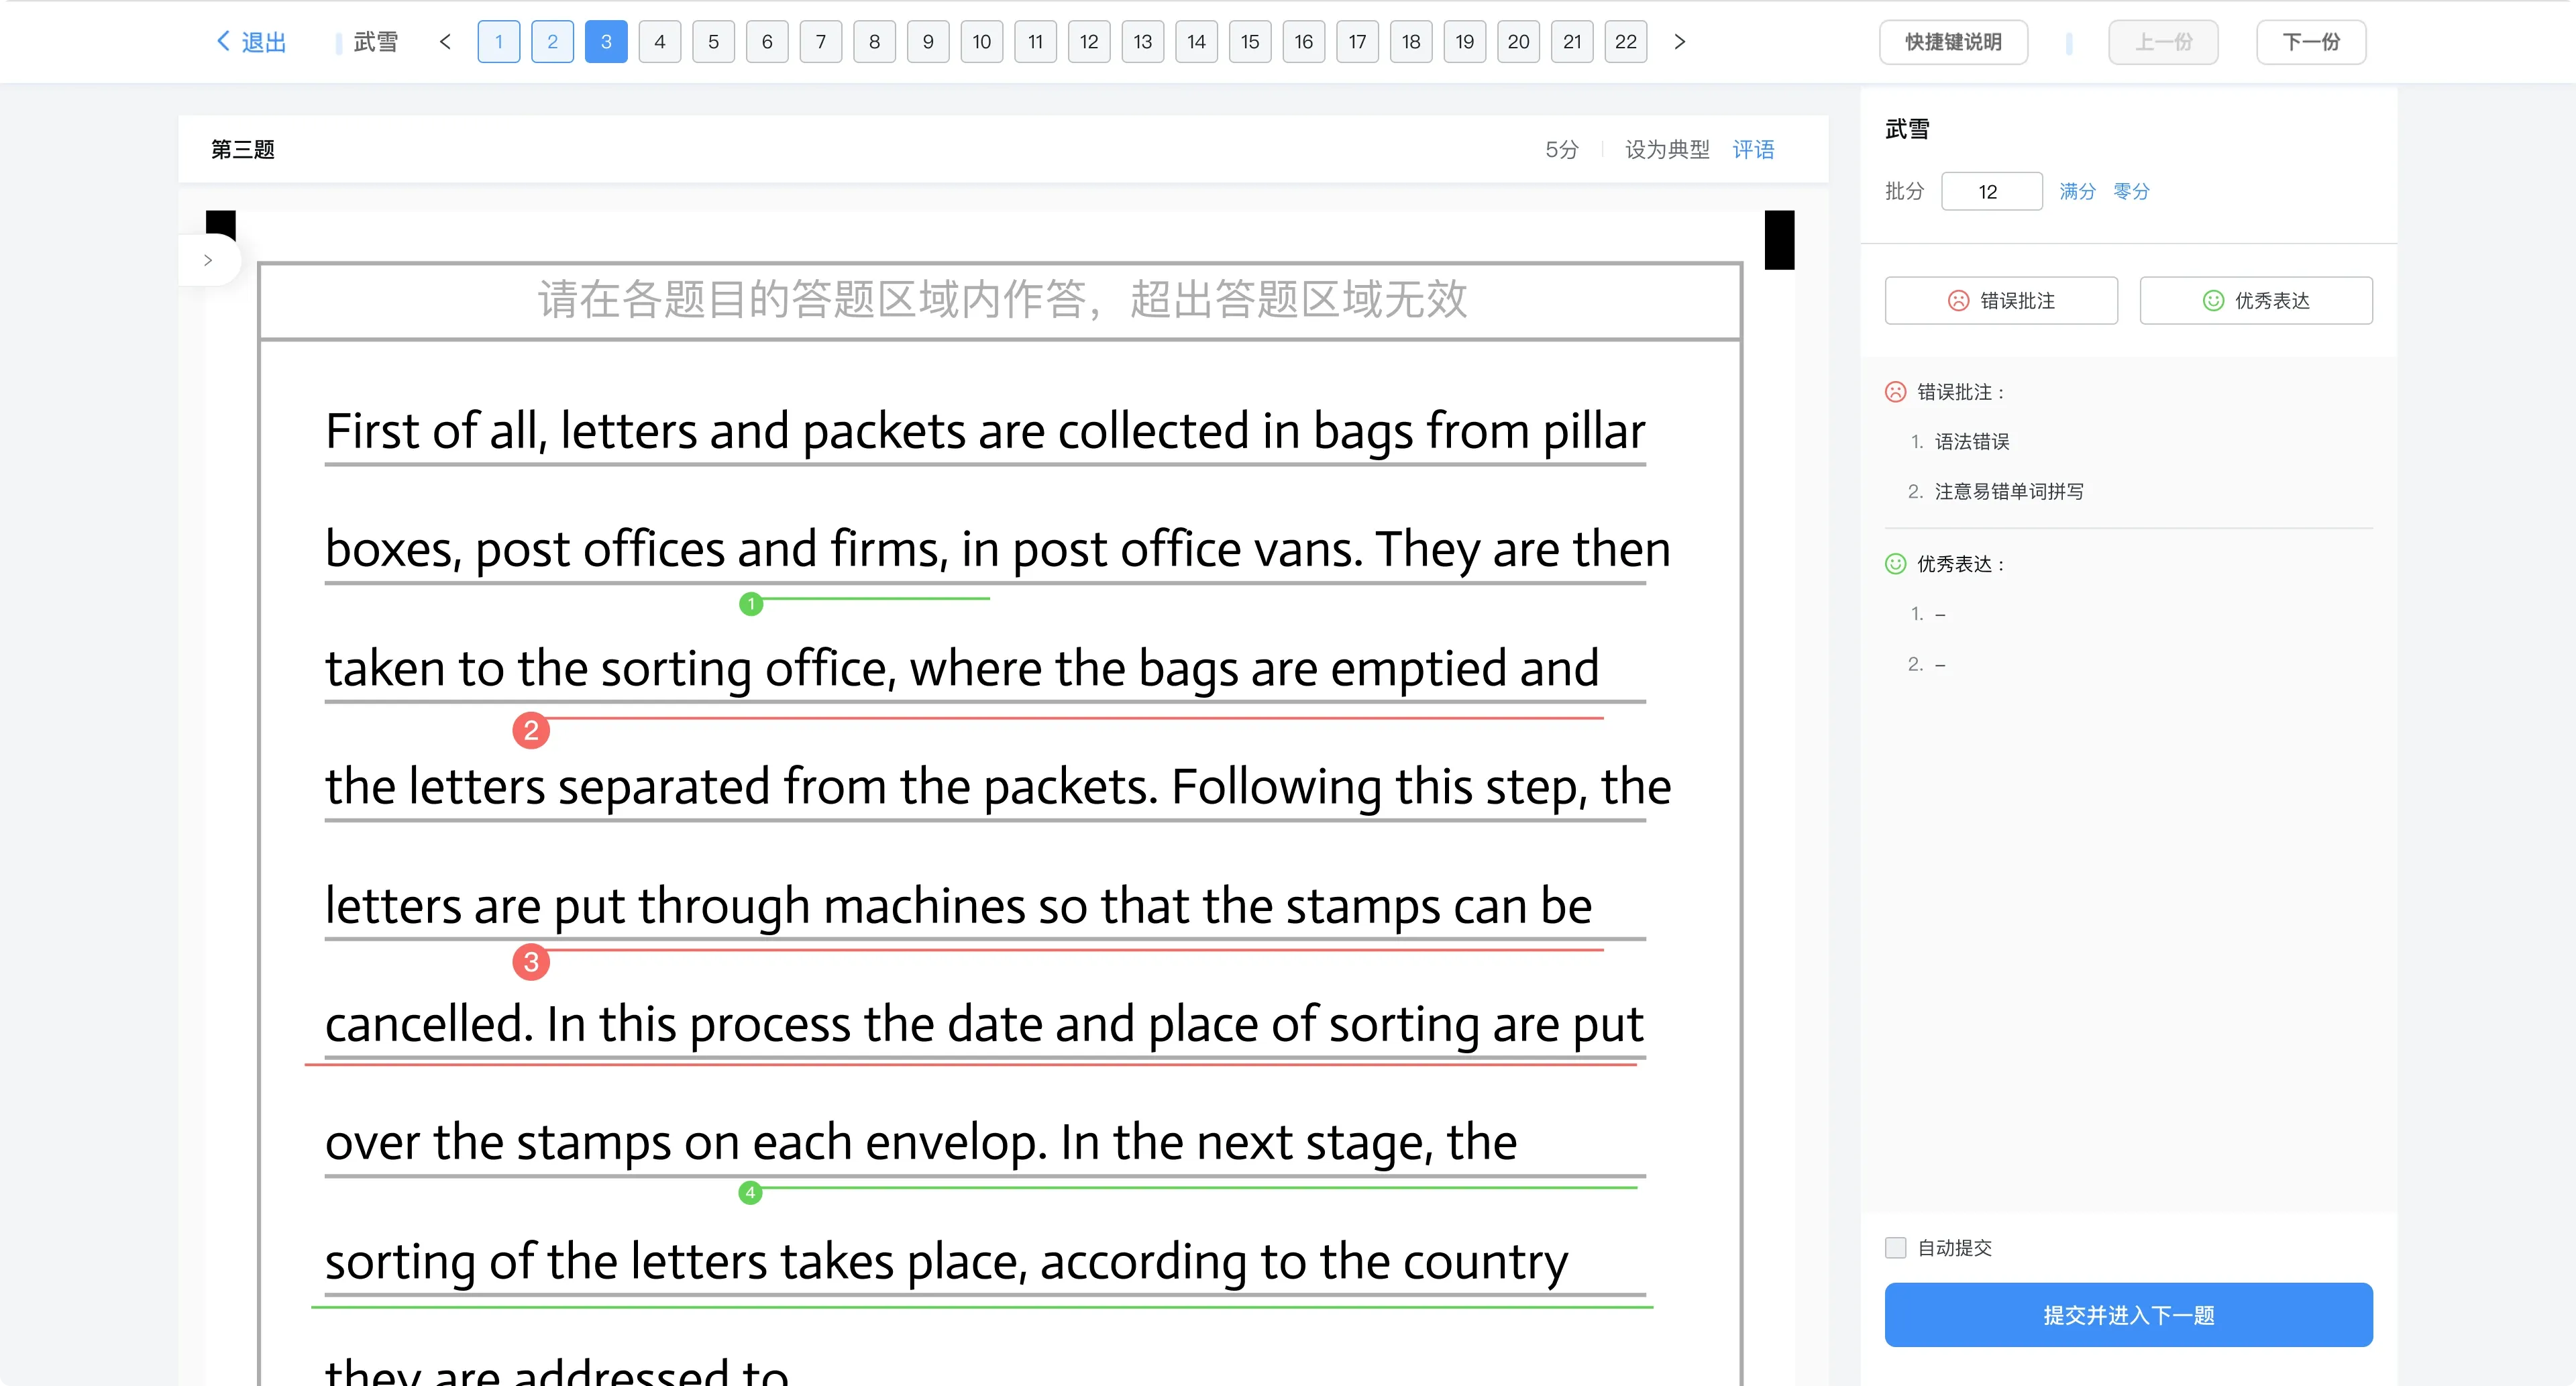Switch to question 2
This screenshot has height=1386, width=2576.
552,41
